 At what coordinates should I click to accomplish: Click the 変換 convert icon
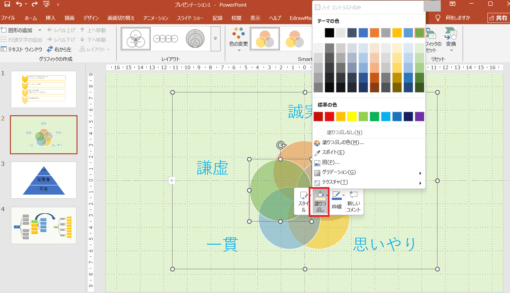pos(451,39)
